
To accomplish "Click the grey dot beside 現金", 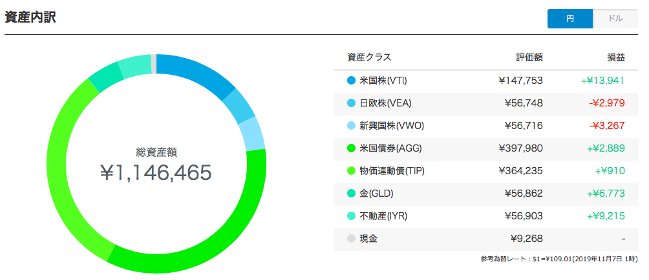I will pos(351,238).
